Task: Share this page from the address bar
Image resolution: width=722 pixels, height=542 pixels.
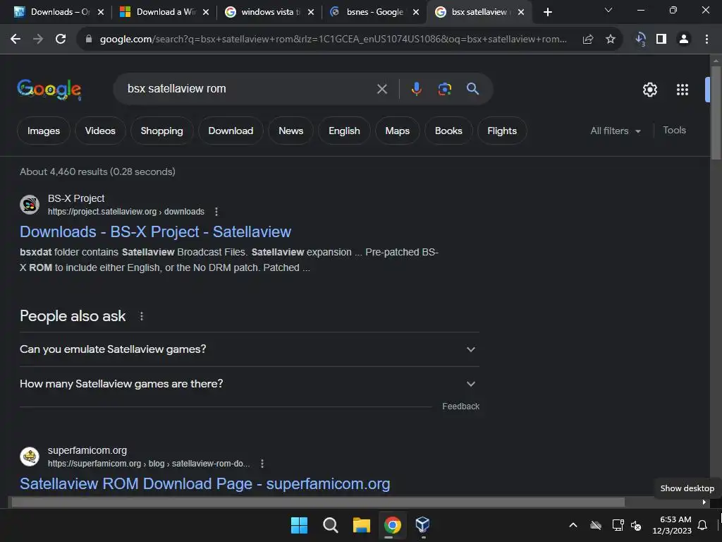Action: click(x=587, y=40)
